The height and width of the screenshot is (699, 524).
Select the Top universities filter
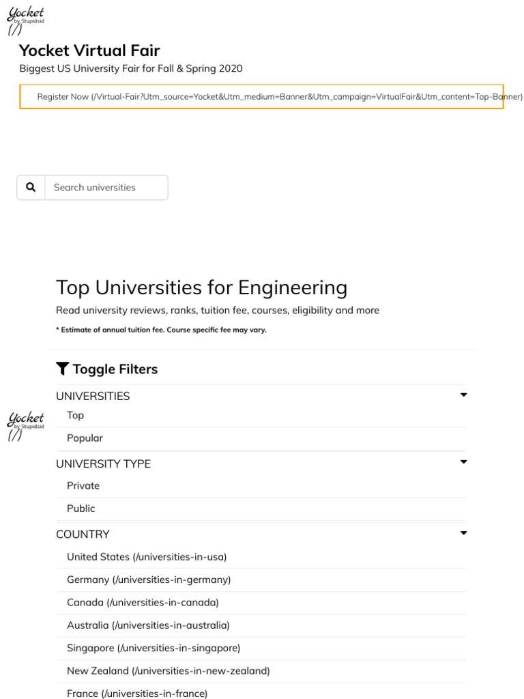click(76, 415)
